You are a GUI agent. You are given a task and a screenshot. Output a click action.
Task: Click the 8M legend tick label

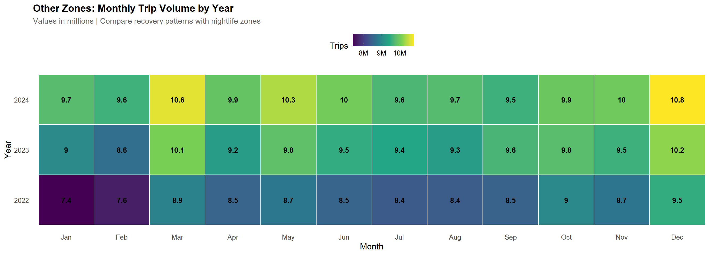363,53
